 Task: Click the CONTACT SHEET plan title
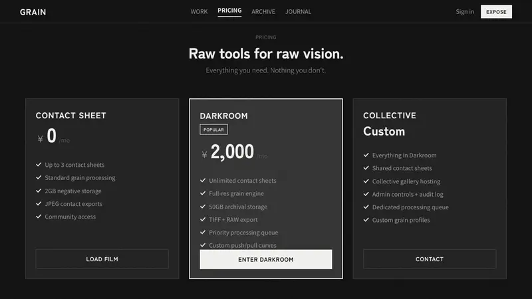[x=71, y=116]
